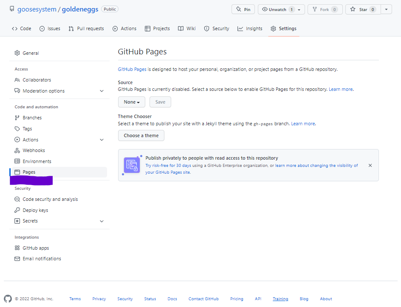The width and height of the screenshot is (401, 307).
Task: Click the Tags tag icon
Action: point(17,129)
